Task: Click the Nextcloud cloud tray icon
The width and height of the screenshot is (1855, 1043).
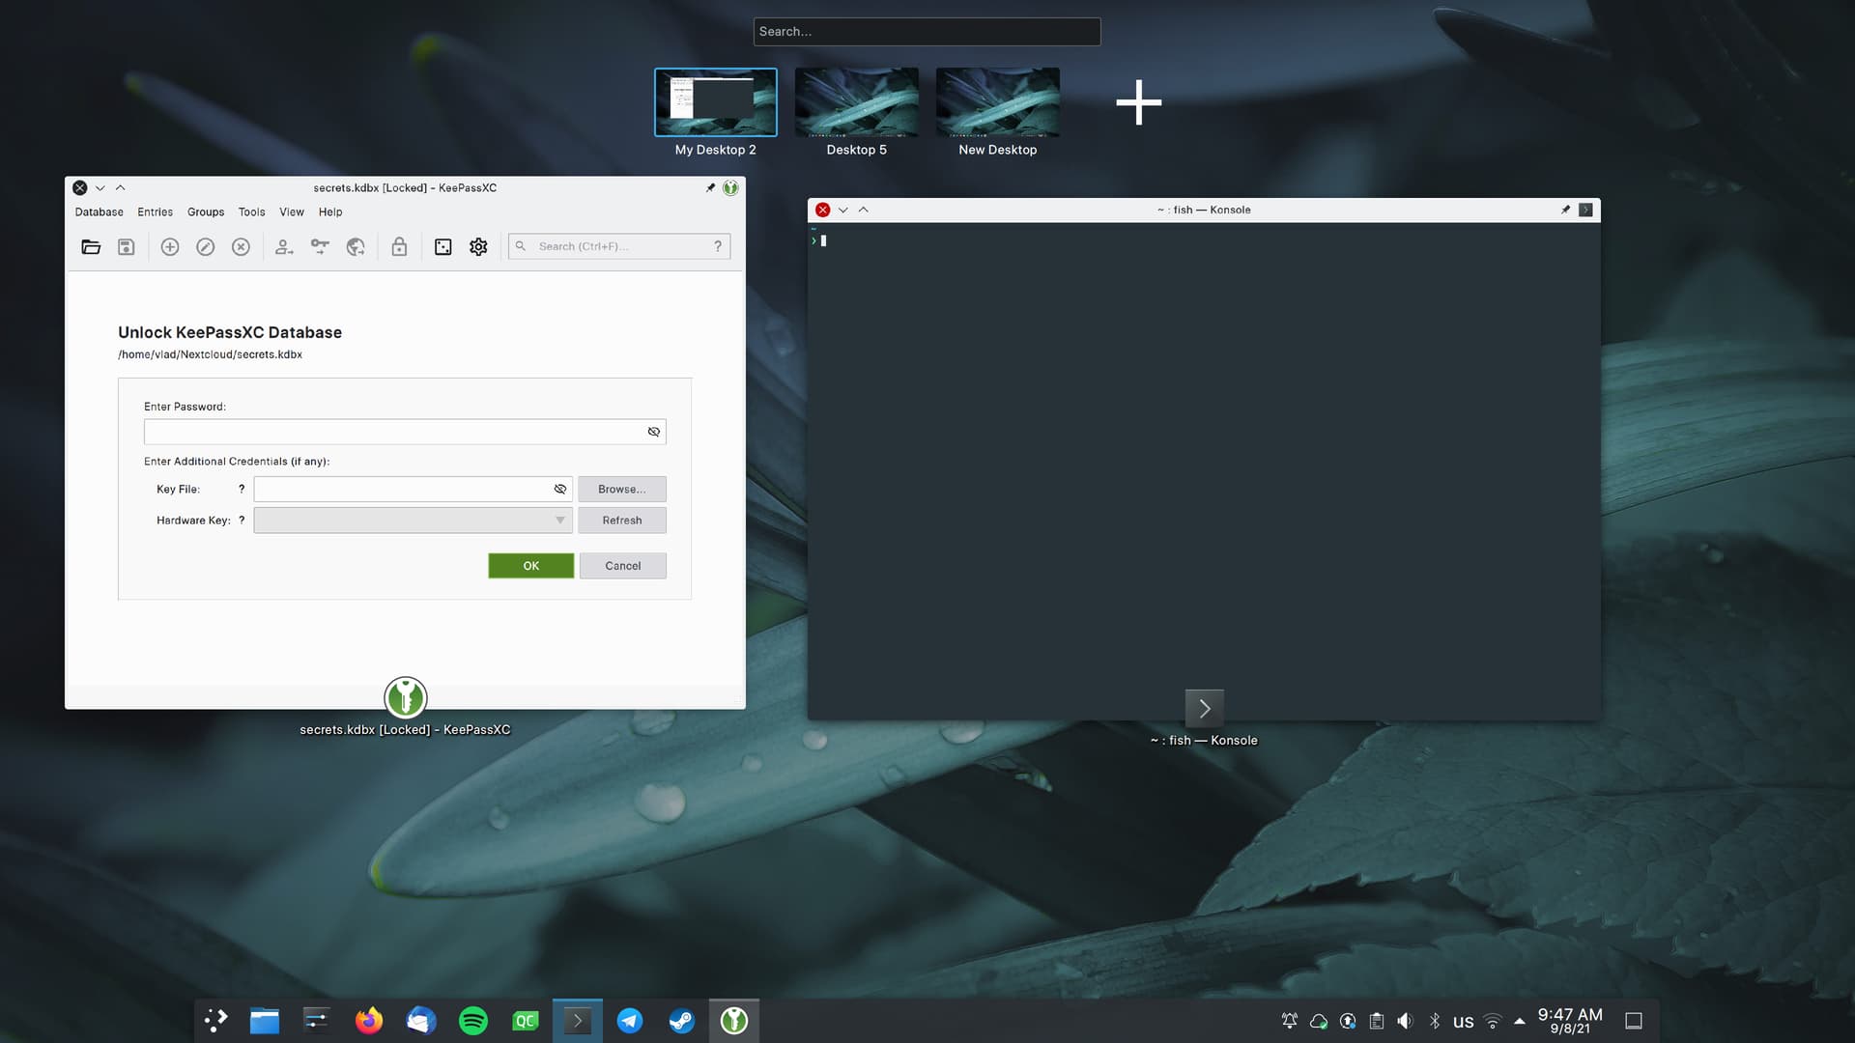Action: tap(1319, 1021)
